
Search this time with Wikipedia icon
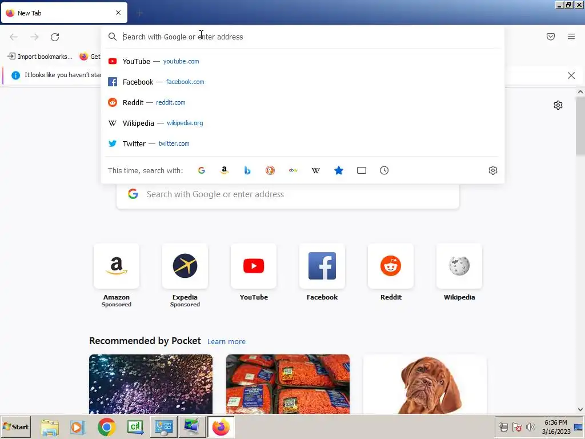(315, 170)
